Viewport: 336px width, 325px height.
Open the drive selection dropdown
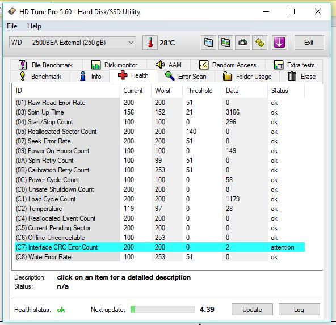[x=73, y=43]
